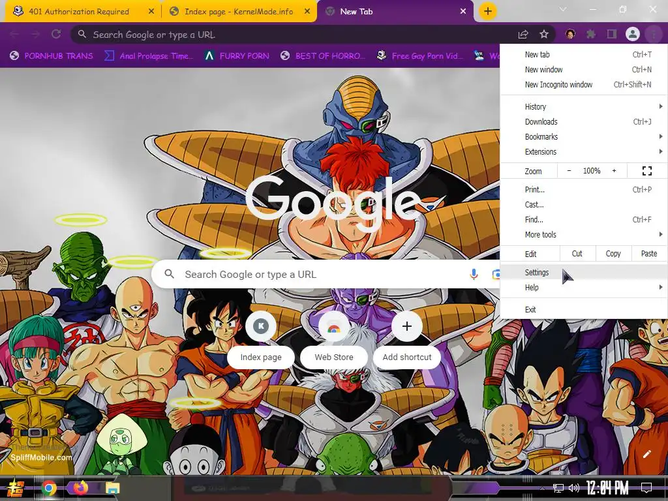Open the Index page shortcut
668x501 pixels.
point(261,341)
